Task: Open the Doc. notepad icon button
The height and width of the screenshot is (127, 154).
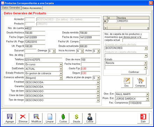Action: pyautogui.click(x=127, y=82)
